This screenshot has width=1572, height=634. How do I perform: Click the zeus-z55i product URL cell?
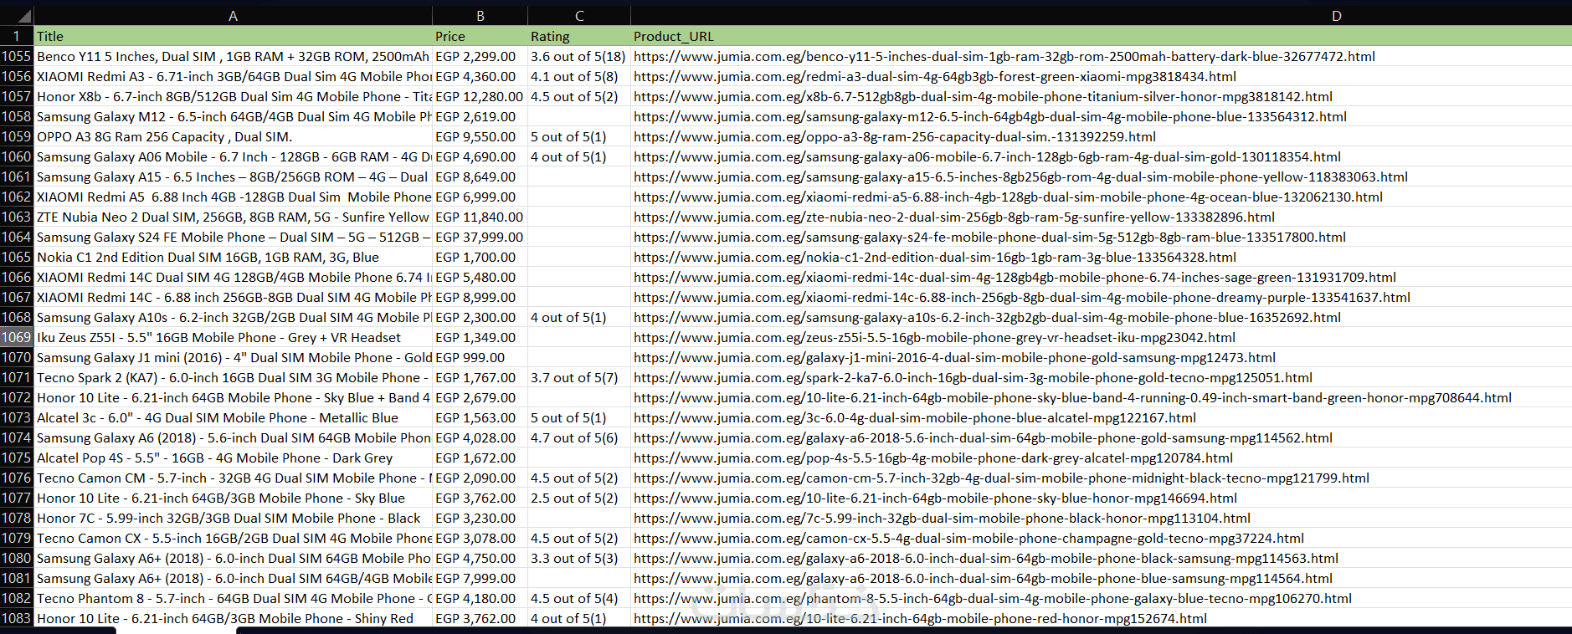(x=1102, y=337)
